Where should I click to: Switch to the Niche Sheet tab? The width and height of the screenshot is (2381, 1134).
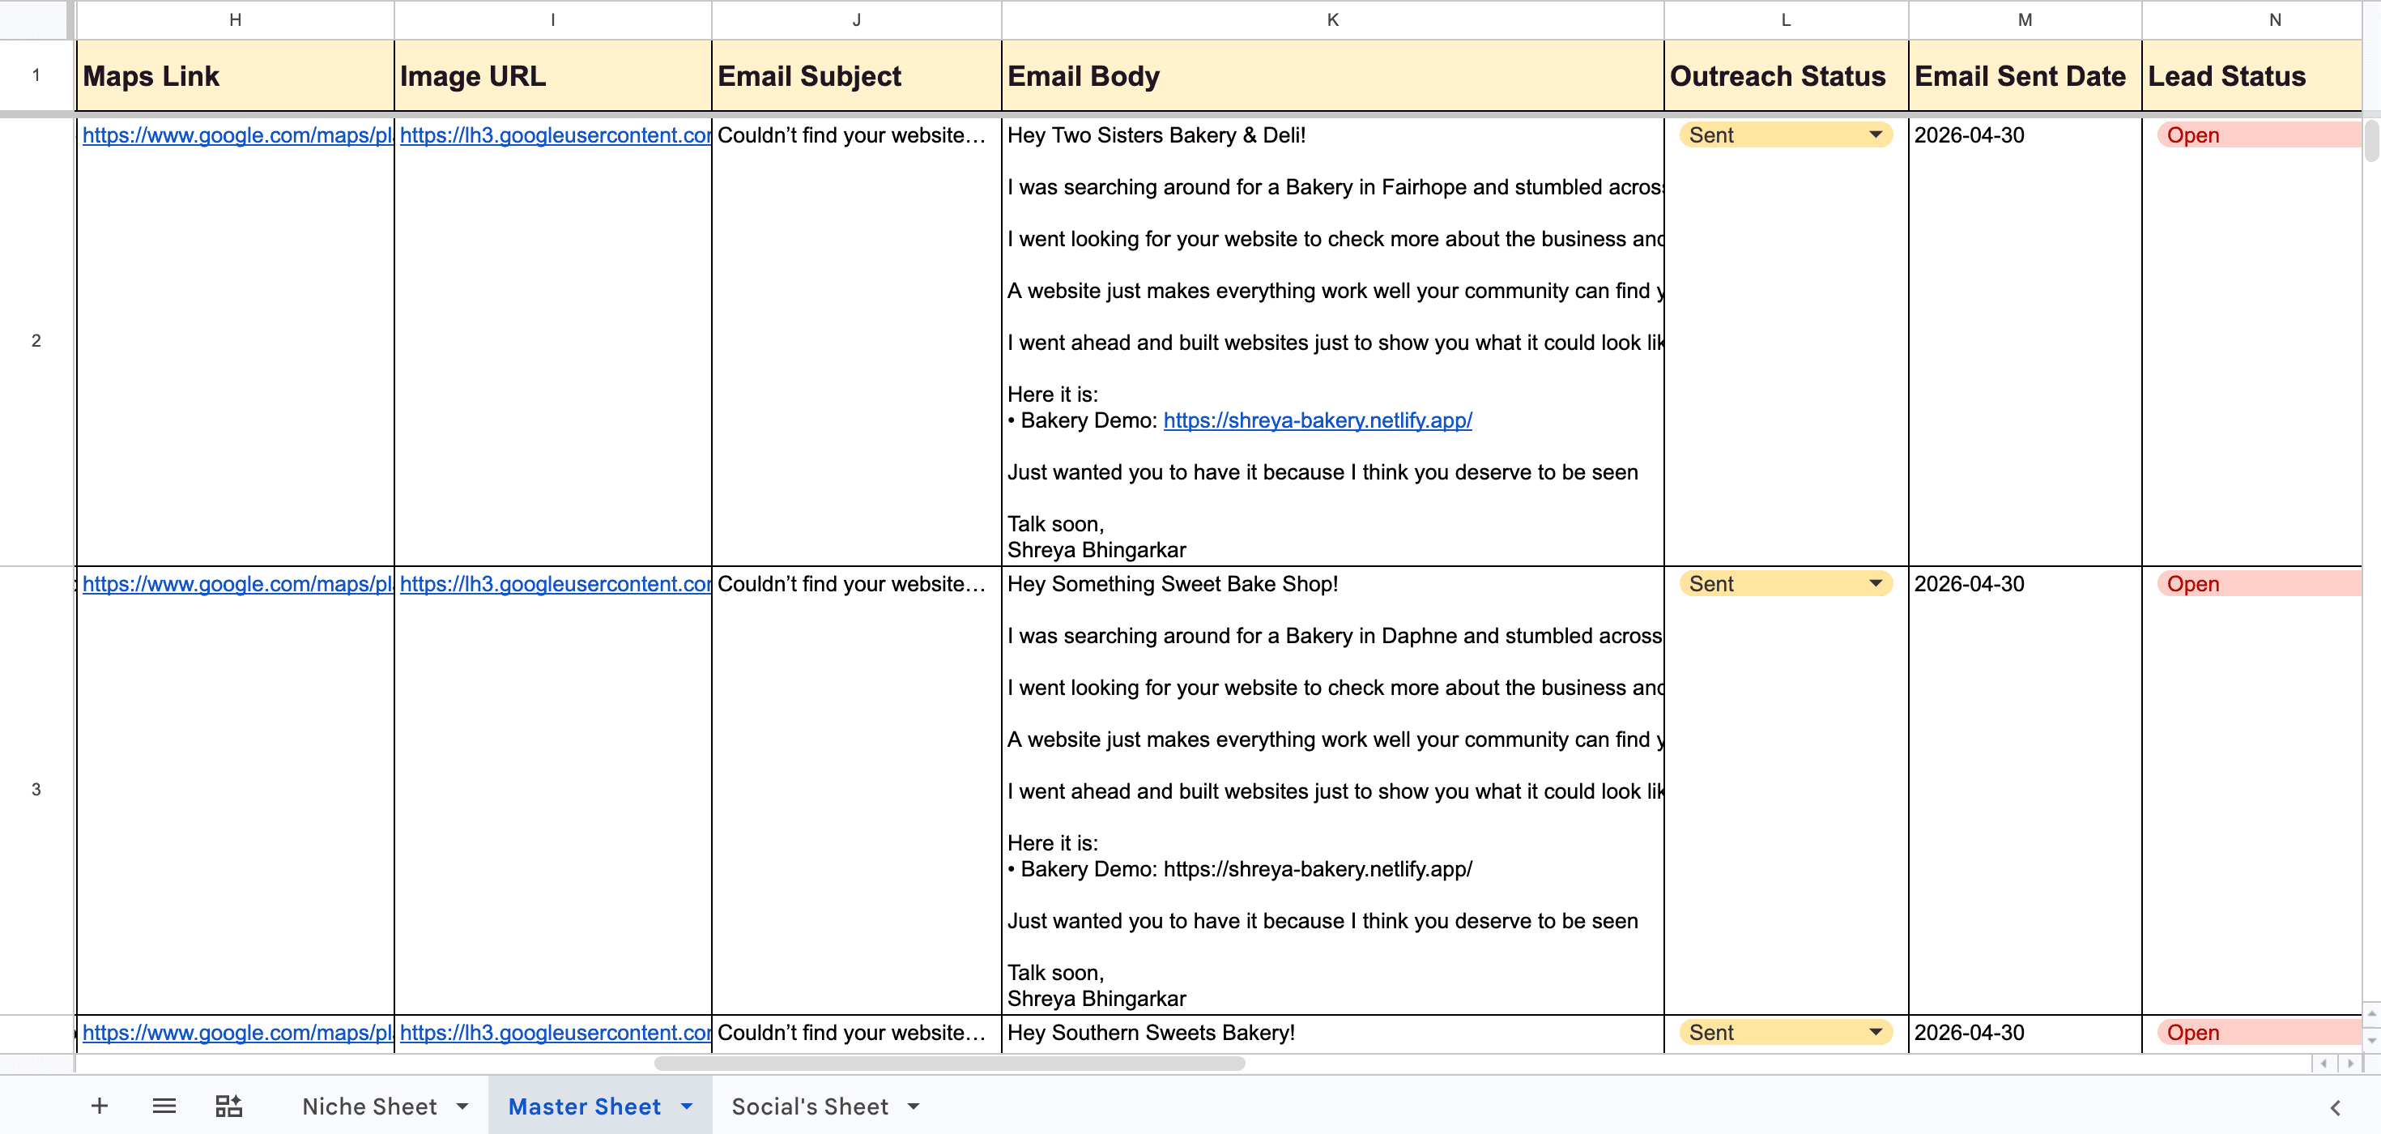370,1106
